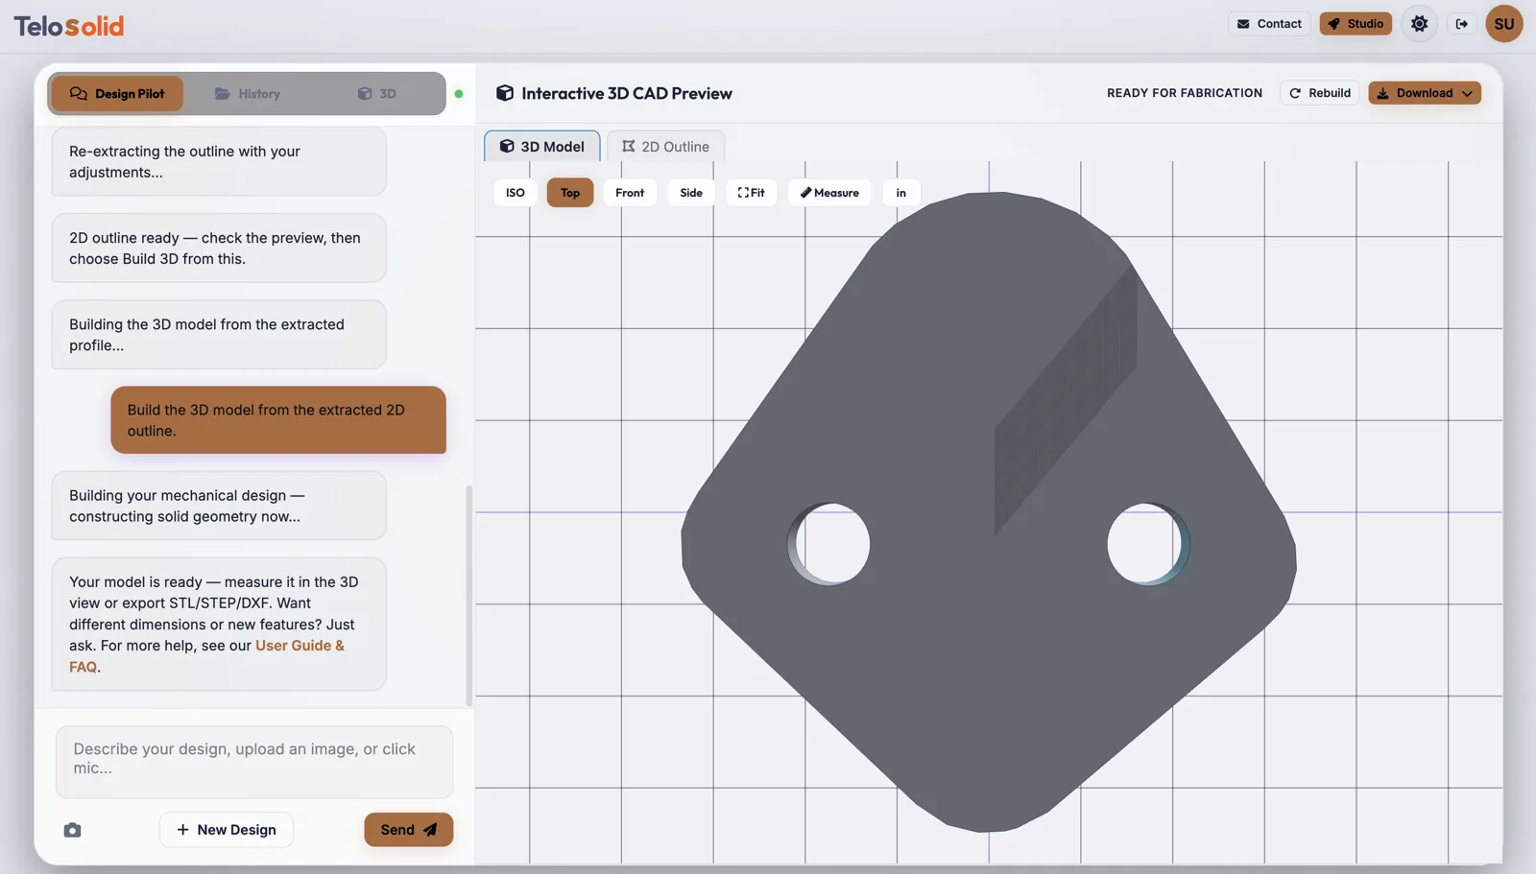Click the chat panel scrollbar
Screen dimensions: 1536x874
point(469,595)
